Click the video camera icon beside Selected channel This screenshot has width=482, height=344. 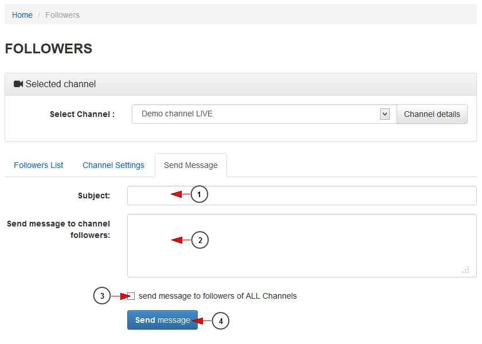[x=18, y=84]
